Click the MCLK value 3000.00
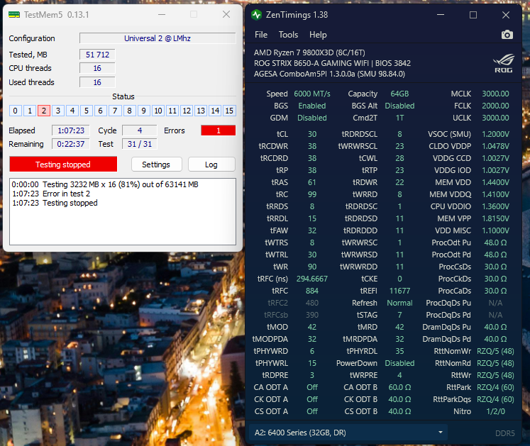530x446 pixels. click(495, 94)
